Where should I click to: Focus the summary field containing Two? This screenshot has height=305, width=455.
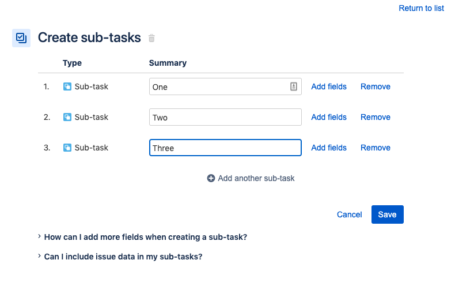tap(225, 117)
